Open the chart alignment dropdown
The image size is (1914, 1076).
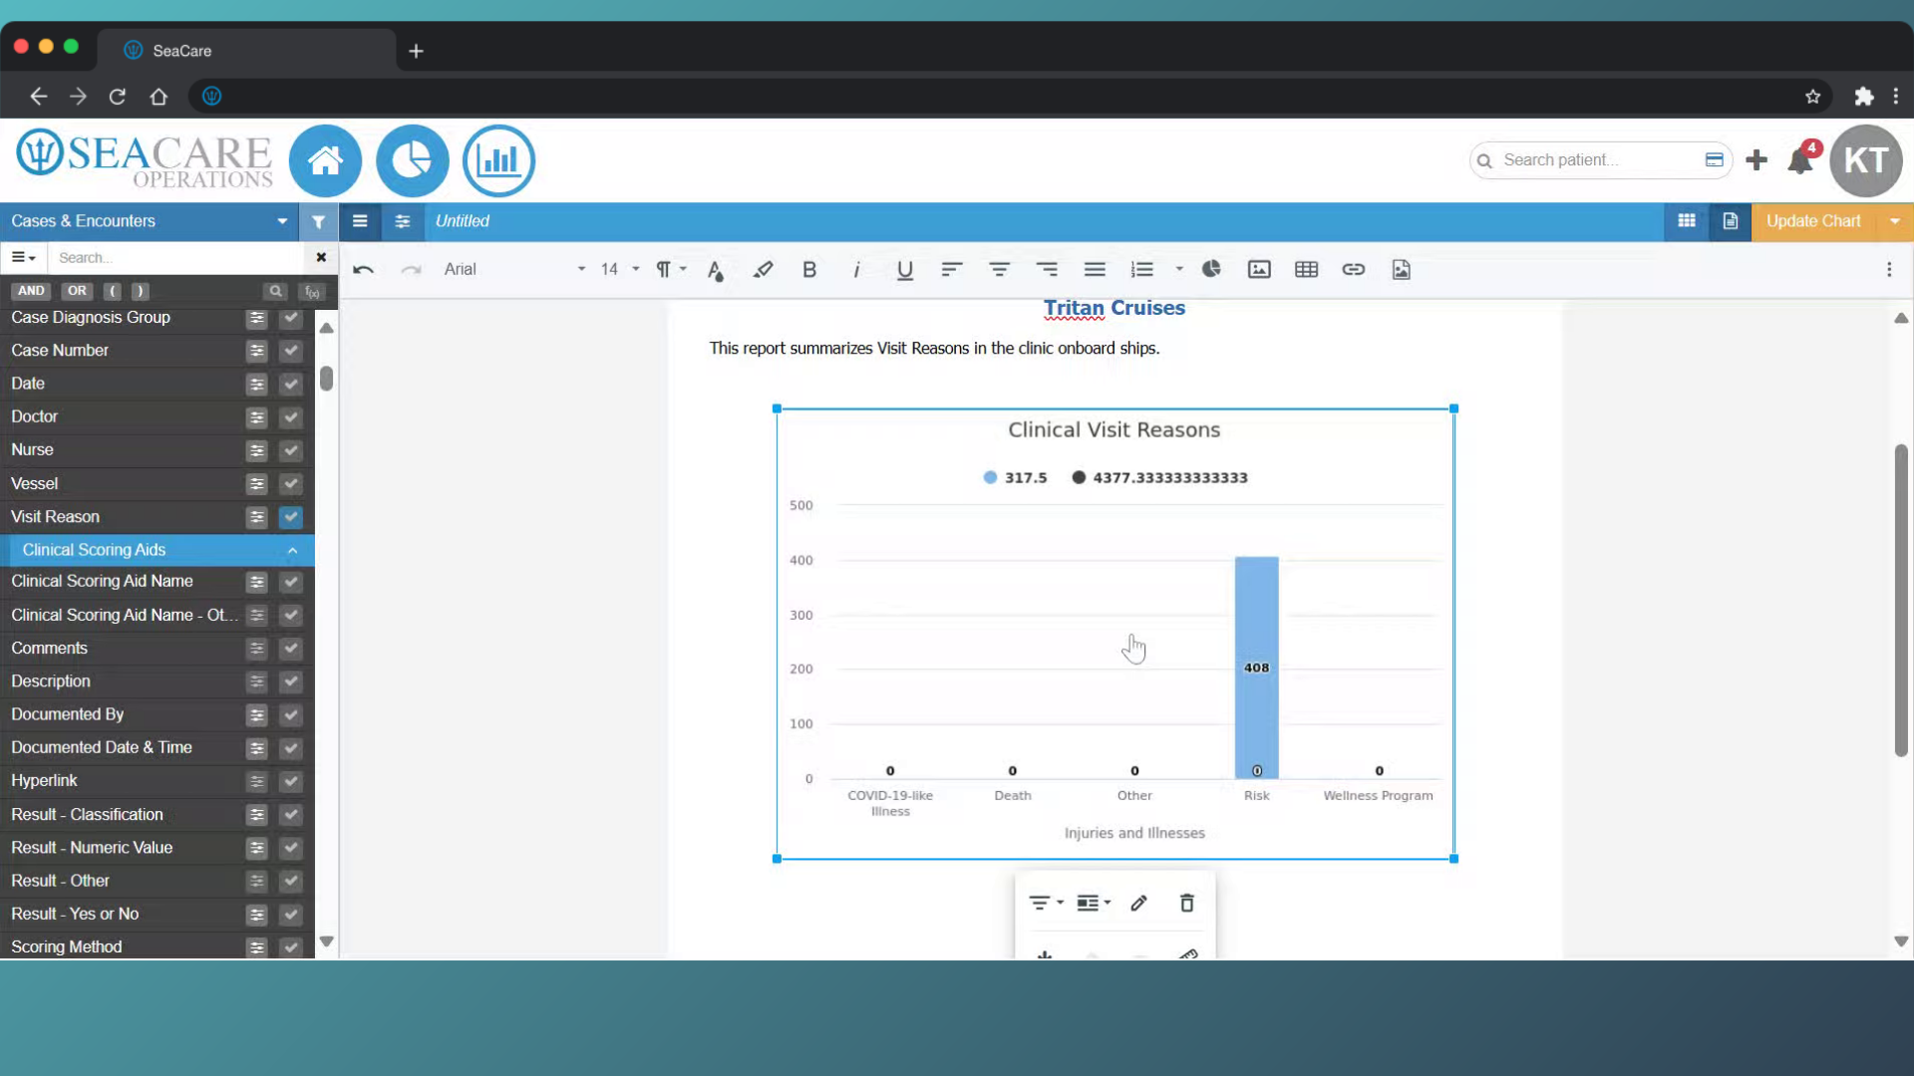[x=1046, y=904]
